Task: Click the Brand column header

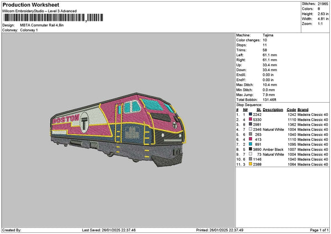Action: (x=303, y=109)
